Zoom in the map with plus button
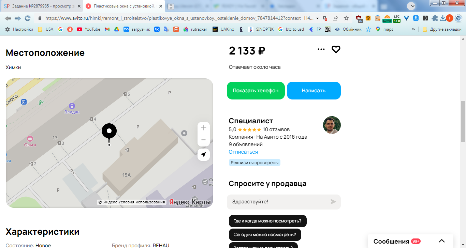The image size is (466, 248). pos(204,128)
